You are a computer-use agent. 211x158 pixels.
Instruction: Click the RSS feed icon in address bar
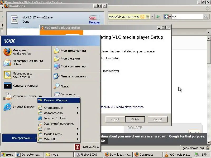(142, 17)
